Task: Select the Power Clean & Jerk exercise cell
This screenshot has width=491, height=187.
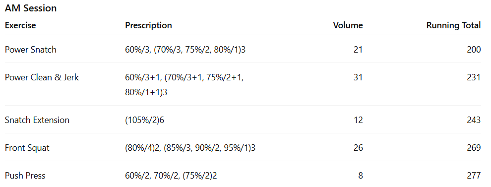Action: [42, 77]
